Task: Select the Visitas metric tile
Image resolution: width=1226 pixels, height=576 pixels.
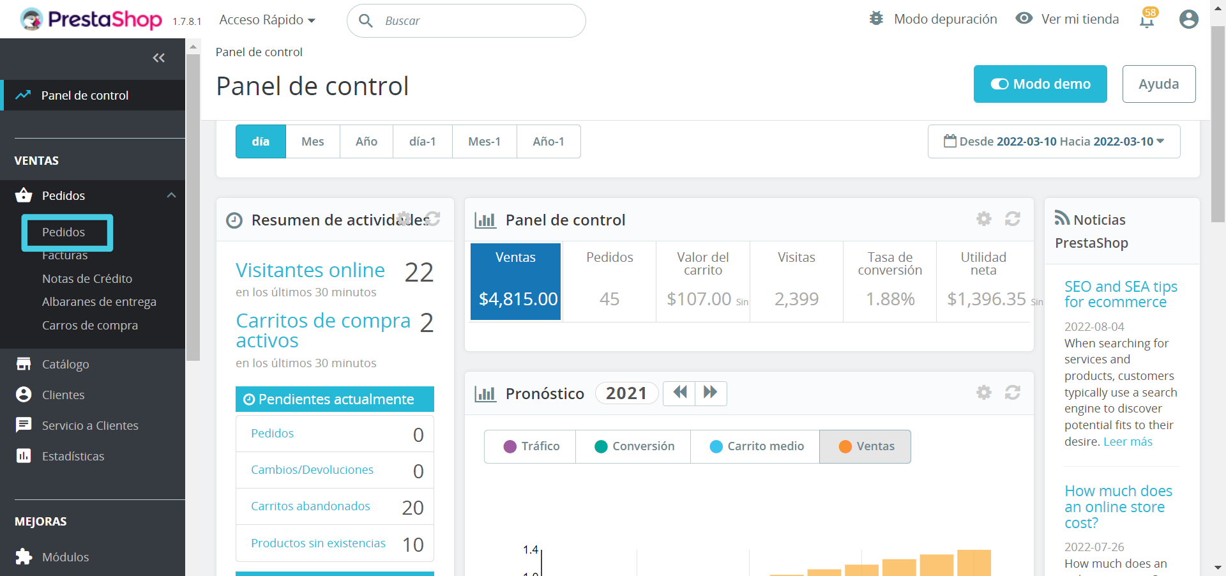Action: click(796, 282)
